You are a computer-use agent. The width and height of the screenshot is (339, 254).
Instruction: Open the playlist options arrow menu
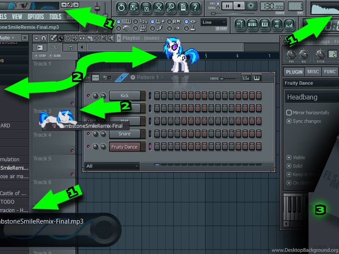pos(36,39)
